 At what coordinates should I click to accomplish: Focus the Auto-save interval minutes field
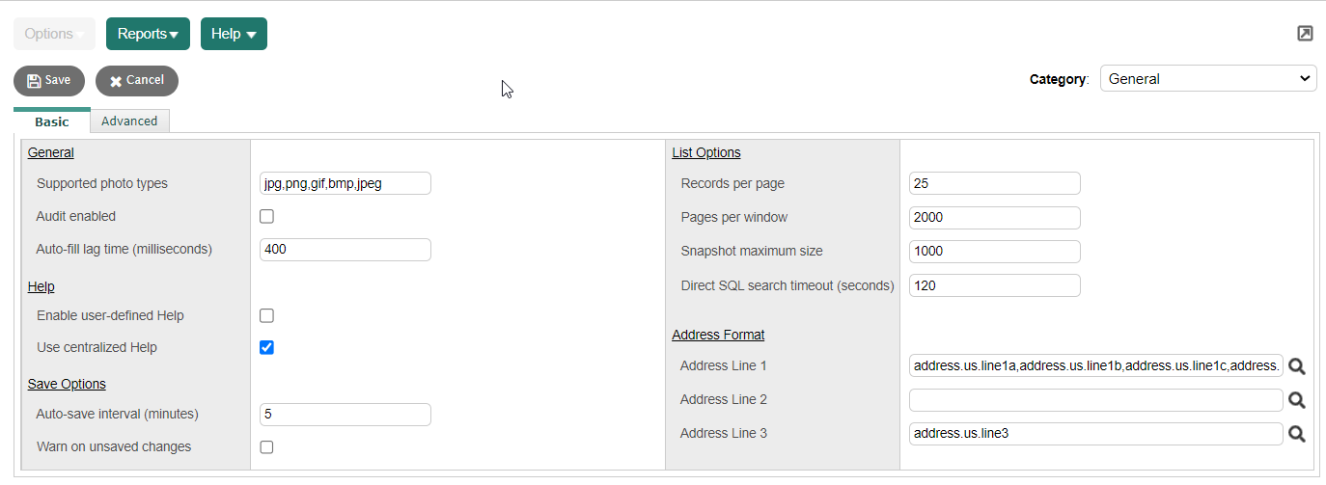(345, 415)
